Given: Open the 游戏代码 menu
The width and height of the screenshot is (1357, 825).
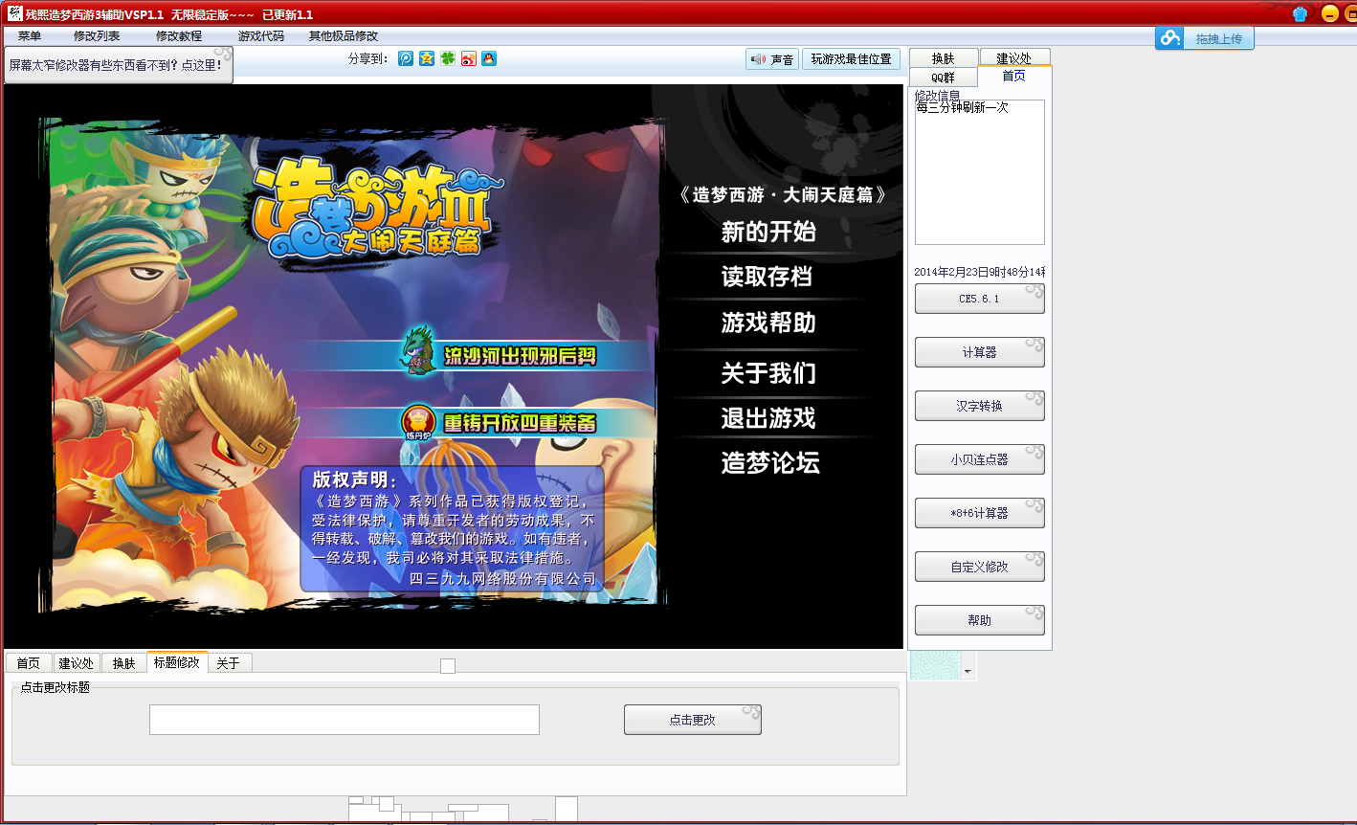Looking at the screenshot, I should [x=261, y=36].
